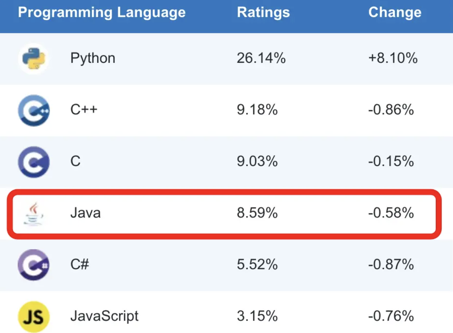
Task: Click the yellow JS JavaScript icon
Action: [34, 317]
